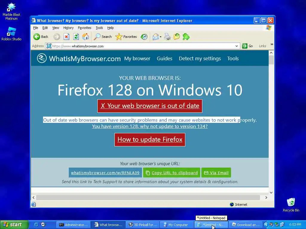Switch to the 'What browse...' taskbar button
Image resolution: width=306 pixels, height=229 pixels.
pos(108,225)
